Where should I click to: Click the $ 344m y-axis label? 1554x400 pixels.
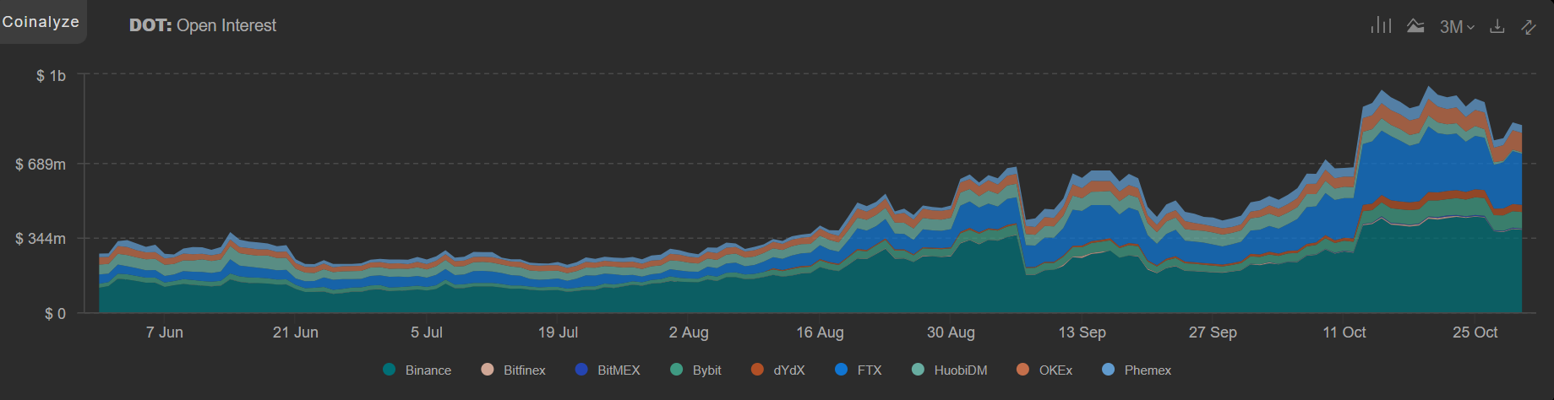[x=41, y=239]
